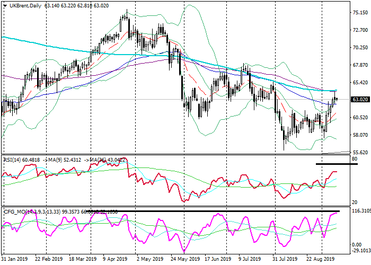Click the 55.620 price axis value
The image size is (371, 265).
360,152
